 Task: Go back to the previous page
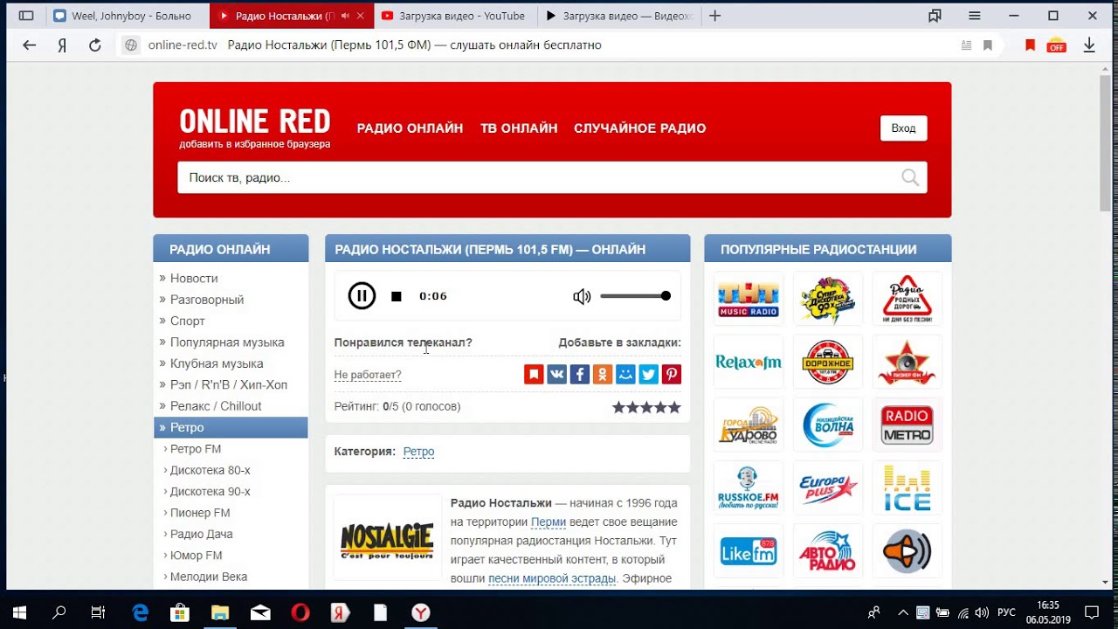30,45
